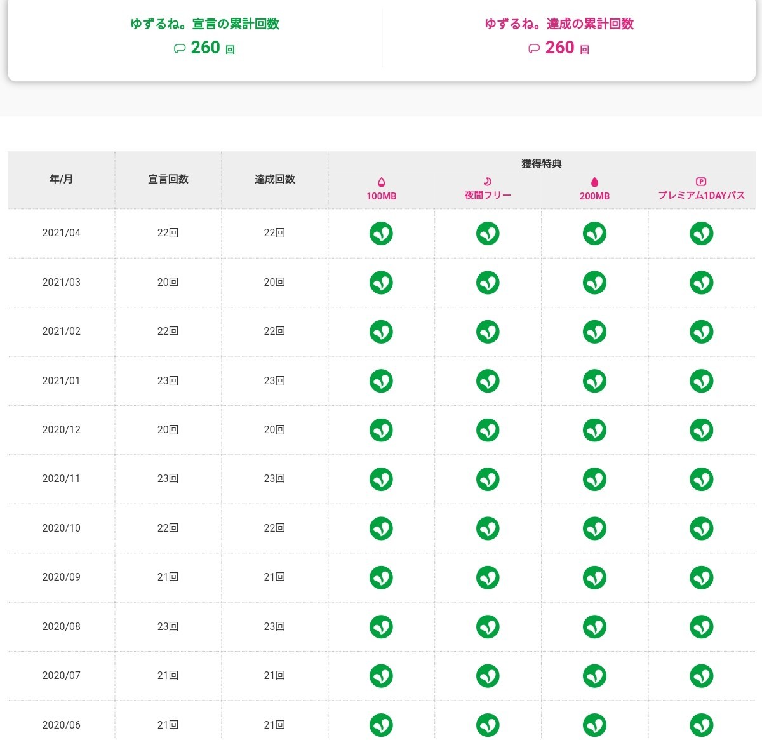Click the Premium pass badge for 2020/07
Viewport: 762px width, 740px height.
pyautogui.click(x=701, y=676)
